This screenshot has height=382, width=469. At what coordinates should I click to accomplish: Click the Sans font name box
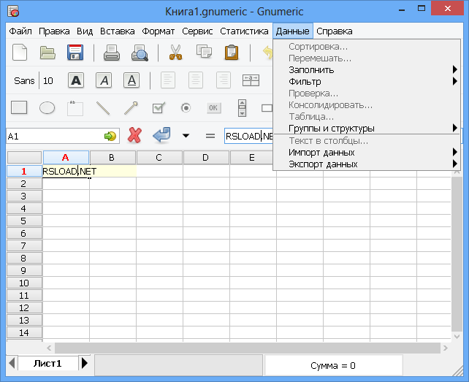coord(24,81)
